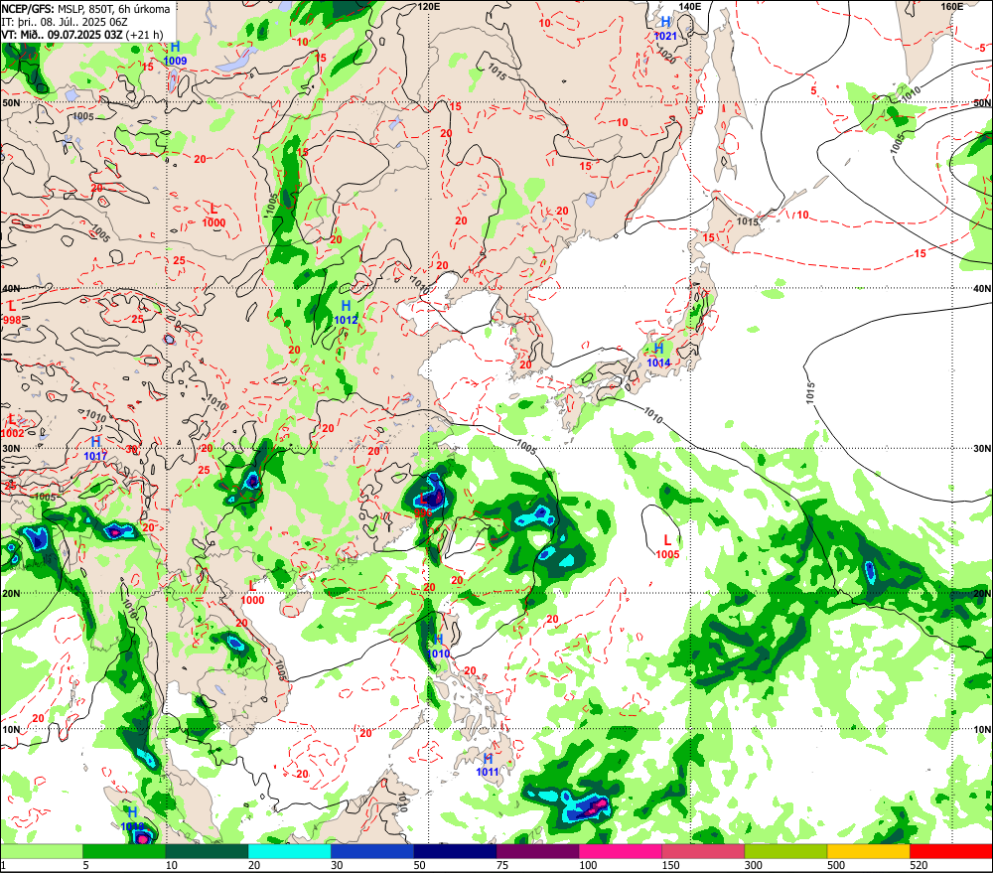Click the 'L 1000' low label over Mongolia
The height and width of the screenshot is (873, 993).
(x=213, y=216)
